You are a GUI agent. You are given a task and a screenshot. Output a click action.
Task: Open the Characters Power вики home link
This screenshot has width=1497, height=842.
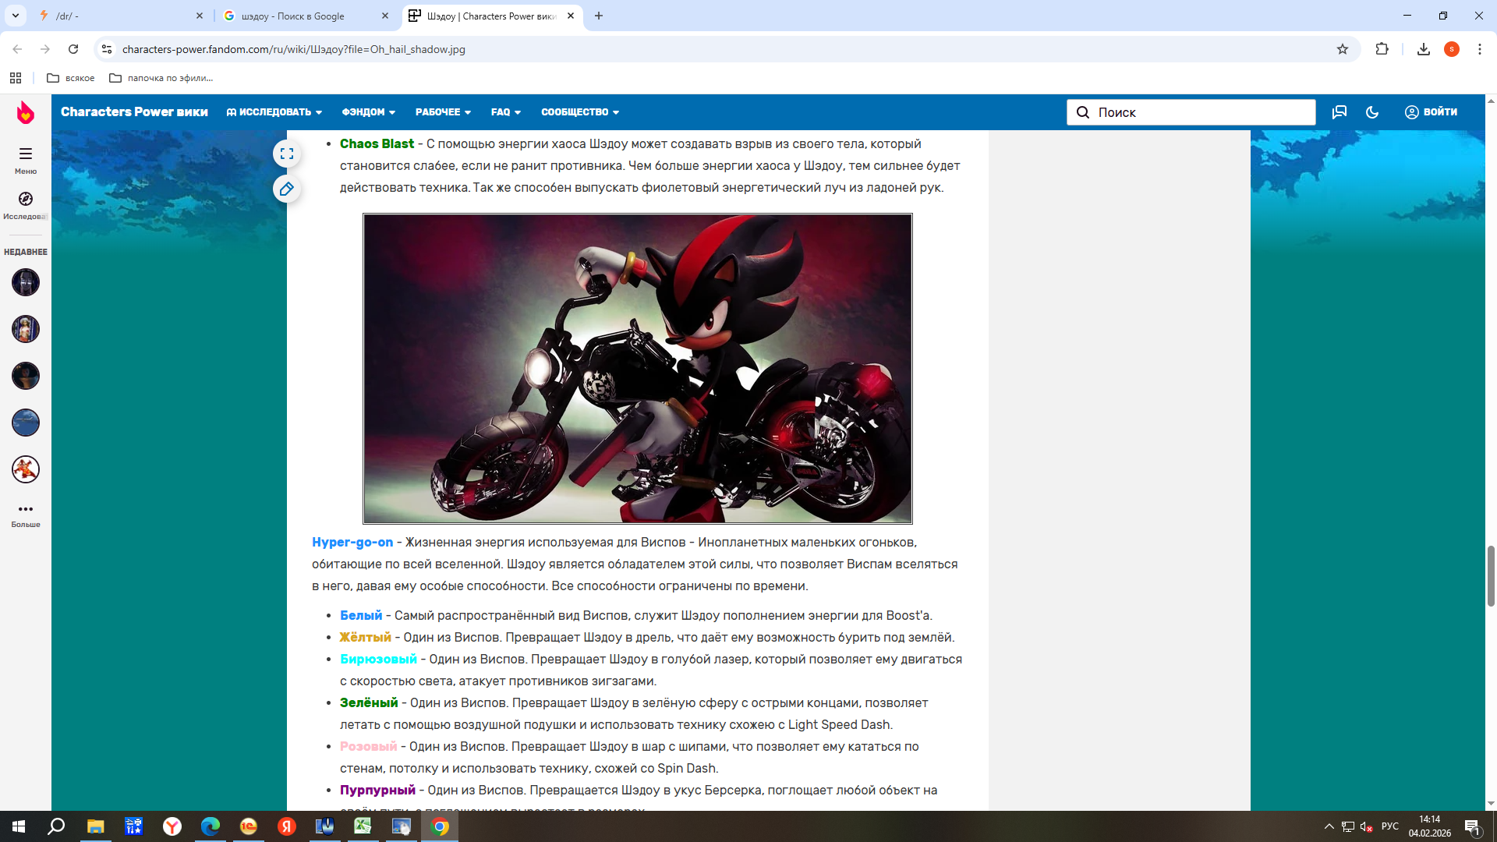pyautogui.click(x=134, y=112)
